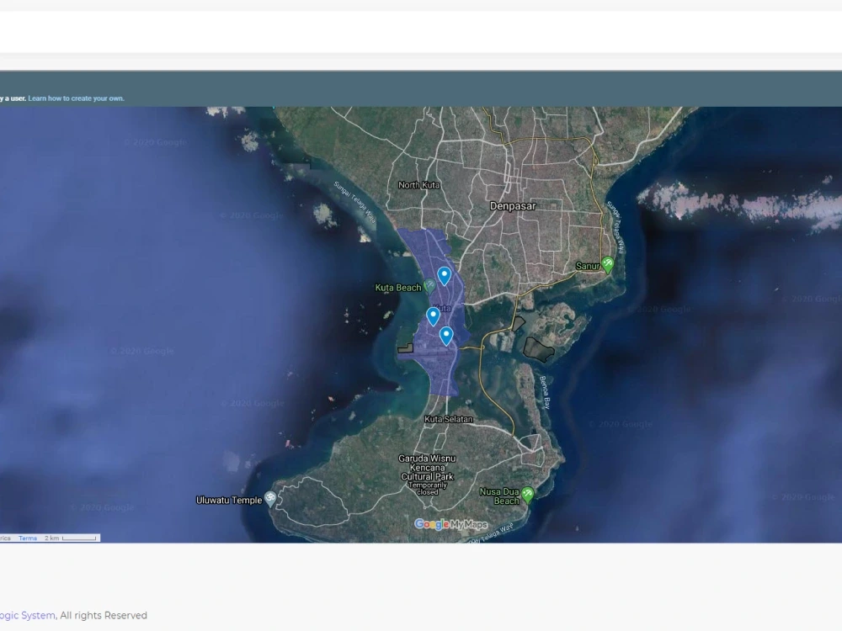The image size is (842, 631).
Task: Click the Google My Maps logo
Action: point(451,524)
